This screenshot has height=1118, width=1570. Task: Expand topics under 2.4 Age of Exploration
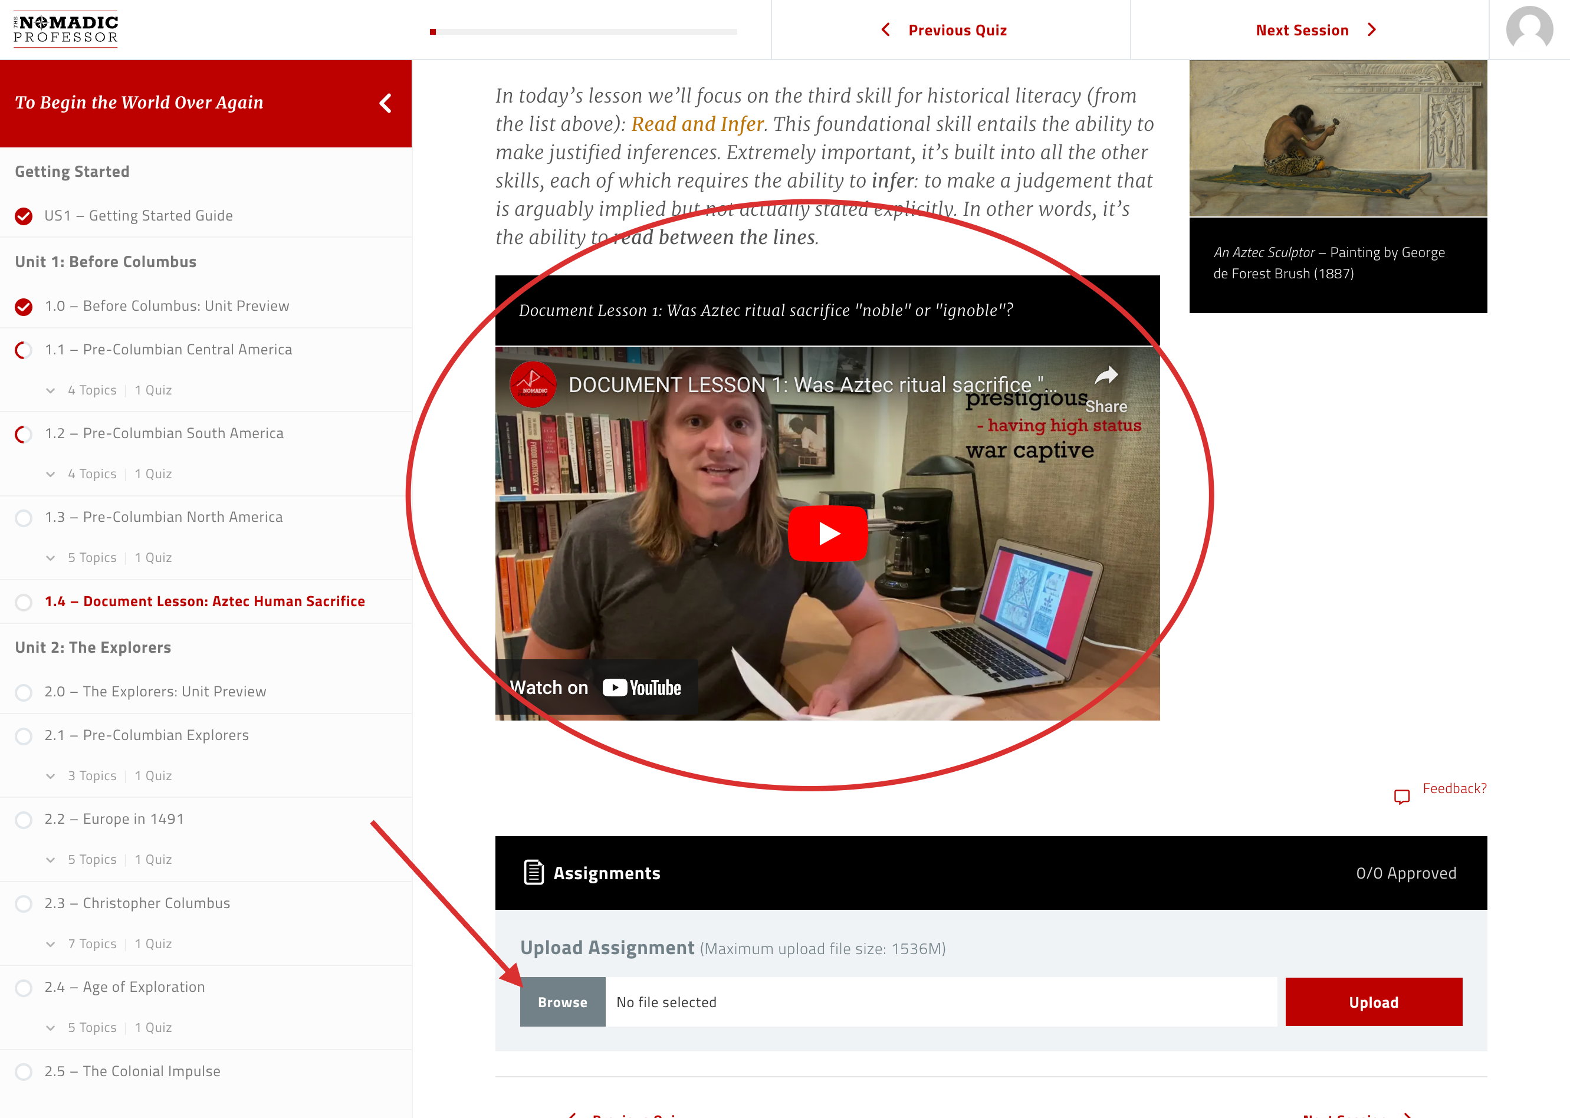(50, 1028)
